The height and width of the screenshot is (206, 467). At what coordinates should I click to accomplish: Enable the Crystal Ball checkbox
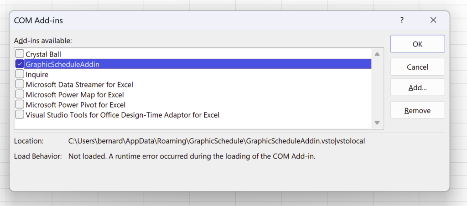(x=20, y=54)
